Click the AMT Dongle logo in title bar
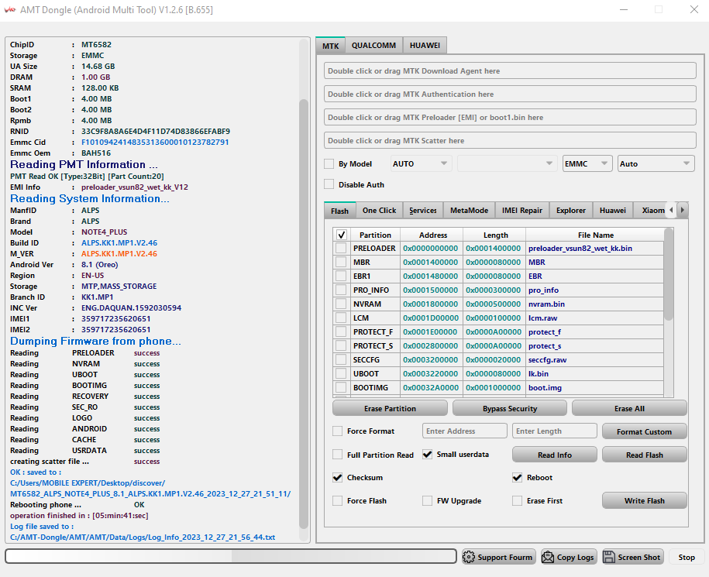 pyautogui.click(x=11, y=10)
